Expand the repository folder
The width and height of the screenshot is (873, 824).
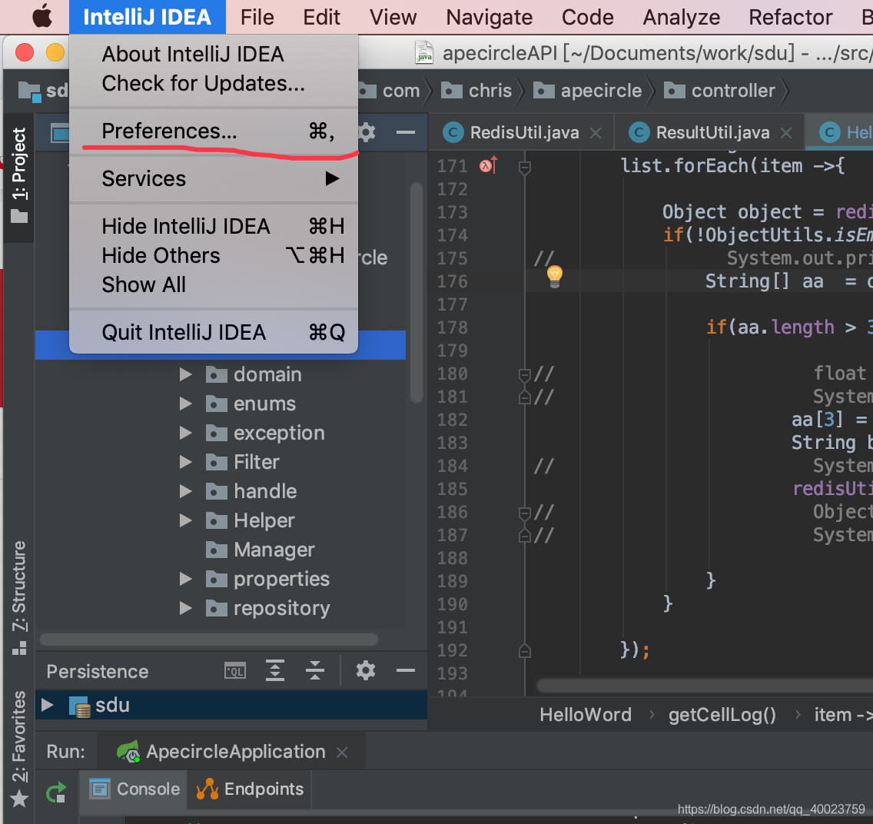[x=186, y=608]
